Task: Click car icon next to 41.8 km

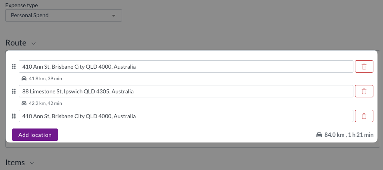Action: click(x=24, y=79)
